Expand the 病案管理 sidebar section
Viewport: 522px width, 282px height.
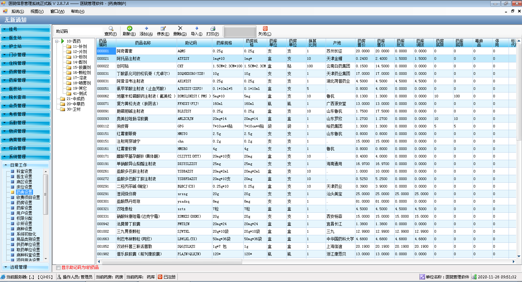[x=25, y=140]
